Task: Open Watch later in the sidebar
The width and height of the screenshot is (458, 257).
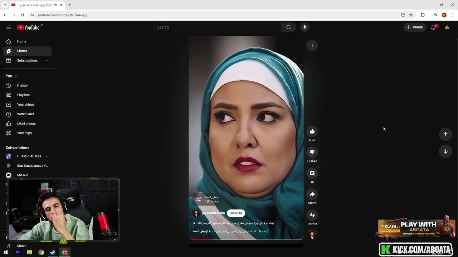Action: tap(27, 114)
